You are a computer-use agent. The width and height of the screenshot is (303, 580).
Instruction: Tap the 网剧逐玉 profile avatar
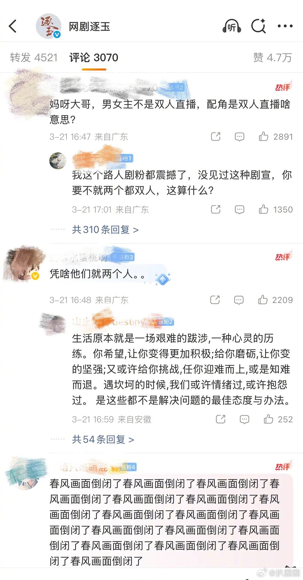(x=49, y=26)
